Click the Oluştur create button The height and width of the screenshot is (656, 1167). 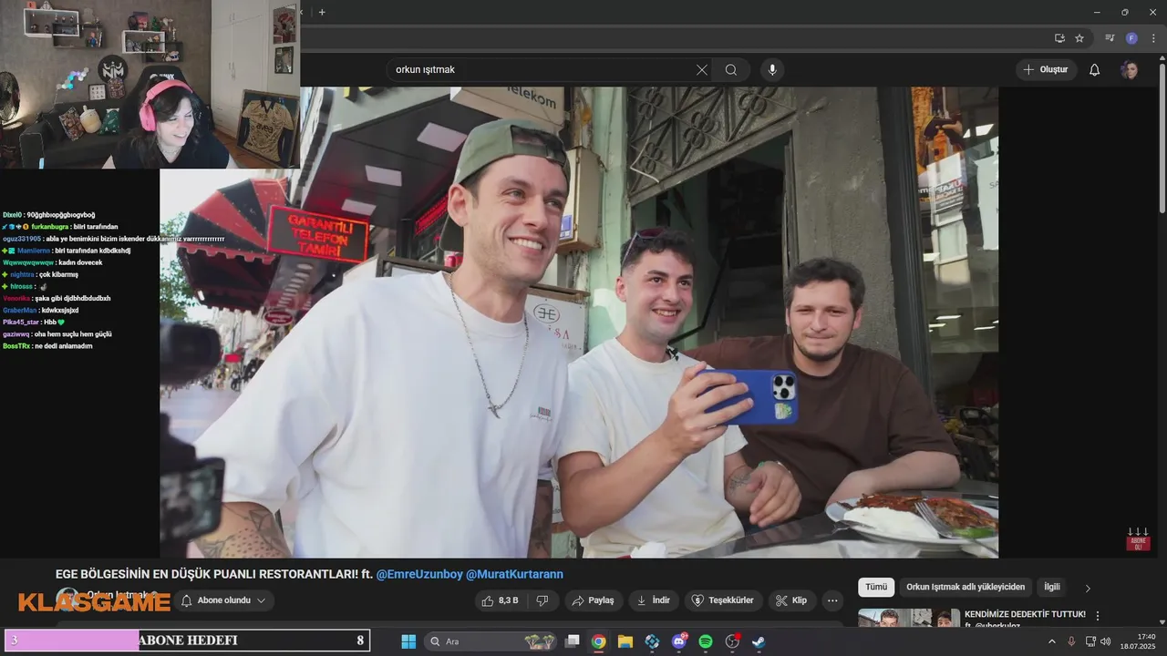pos(1046,70)
